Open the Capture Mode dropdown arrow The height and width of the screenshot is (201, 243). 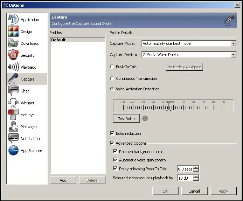[x=233, y=43]
